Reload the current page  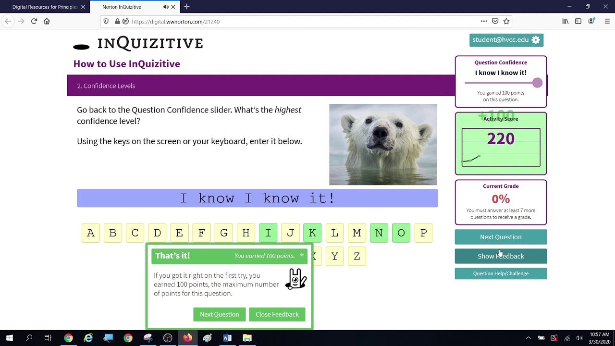tap(34, 21)
